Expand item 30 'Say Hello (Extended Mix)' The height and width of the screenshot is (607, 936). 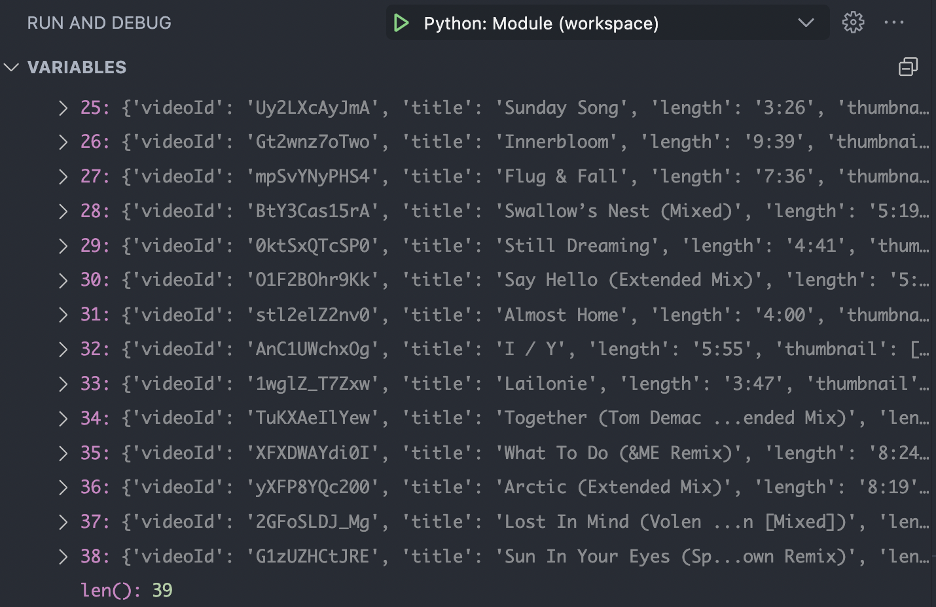pos(63,280)
